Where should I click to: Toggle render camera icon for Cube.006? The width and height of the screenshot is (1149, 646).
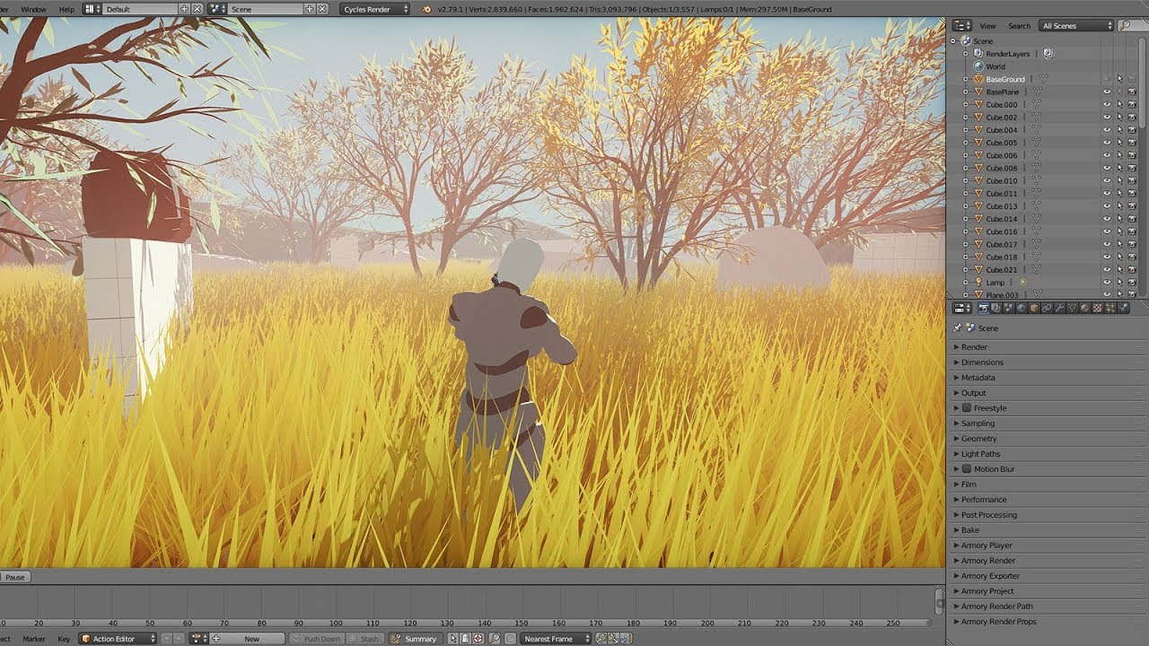[x=1132, y=155]
